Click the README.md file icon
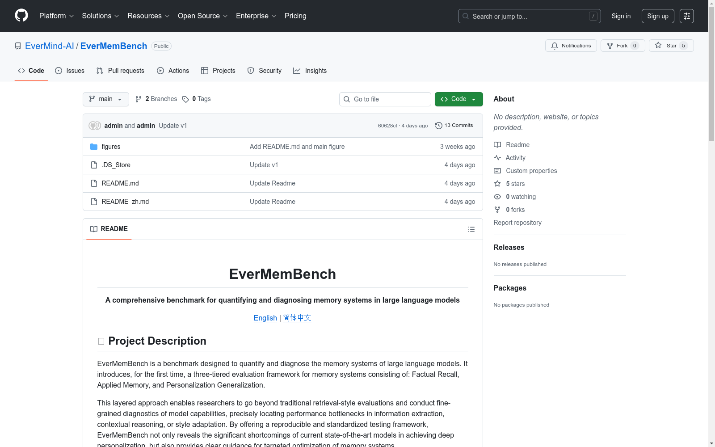The image size is (715, 447). [94, 183]
